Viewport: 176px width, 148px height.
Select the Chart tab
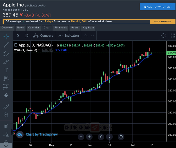pos(47,28)
